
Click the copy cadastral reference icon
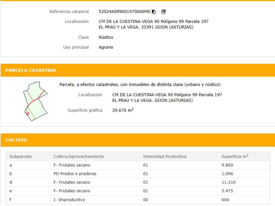(154, 12)
